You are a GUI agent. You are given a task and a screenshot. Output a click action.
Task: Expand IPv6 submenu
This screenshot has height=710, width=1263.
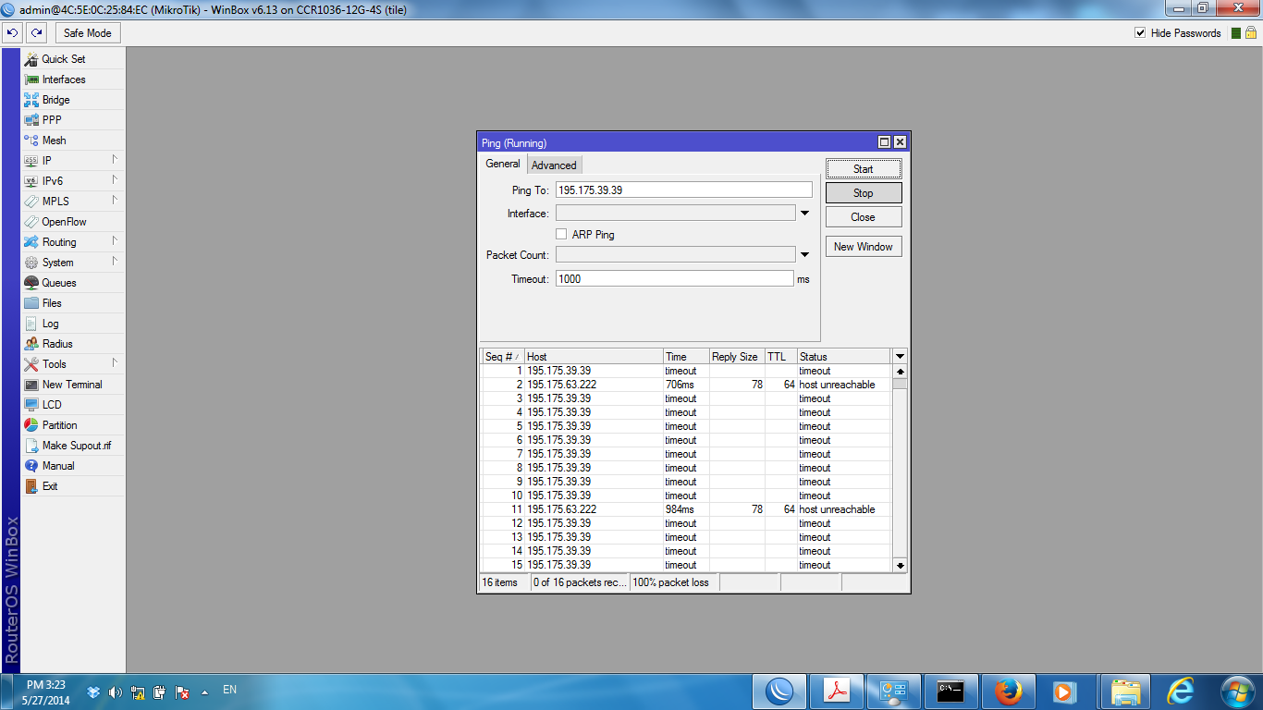click(x=114, y=180)
